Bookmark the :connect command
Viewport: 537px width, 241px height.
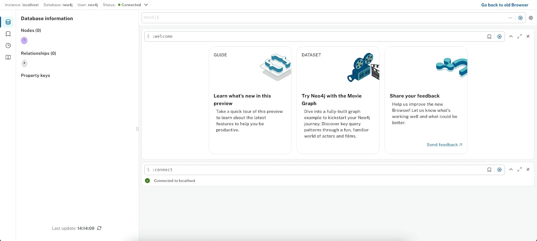point(489,170)
